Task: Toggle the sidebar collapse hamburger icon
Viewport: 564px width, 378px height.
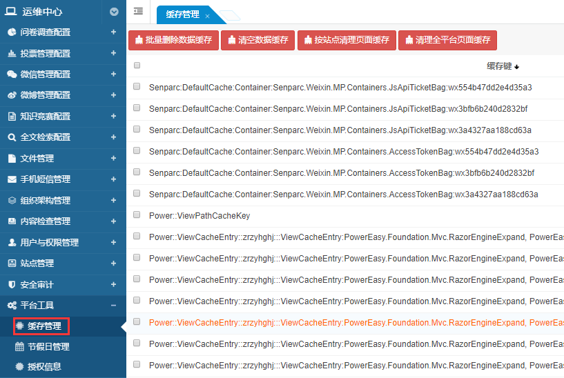Action: [x=138, y=11]
